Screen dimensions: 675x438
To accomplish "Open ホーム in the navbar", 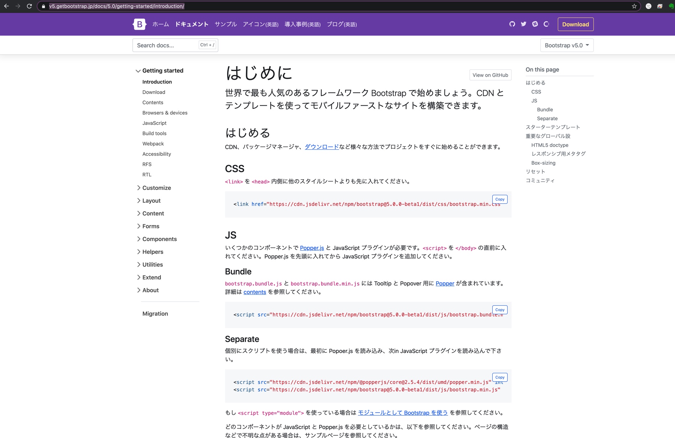I will tap(161, 24).
